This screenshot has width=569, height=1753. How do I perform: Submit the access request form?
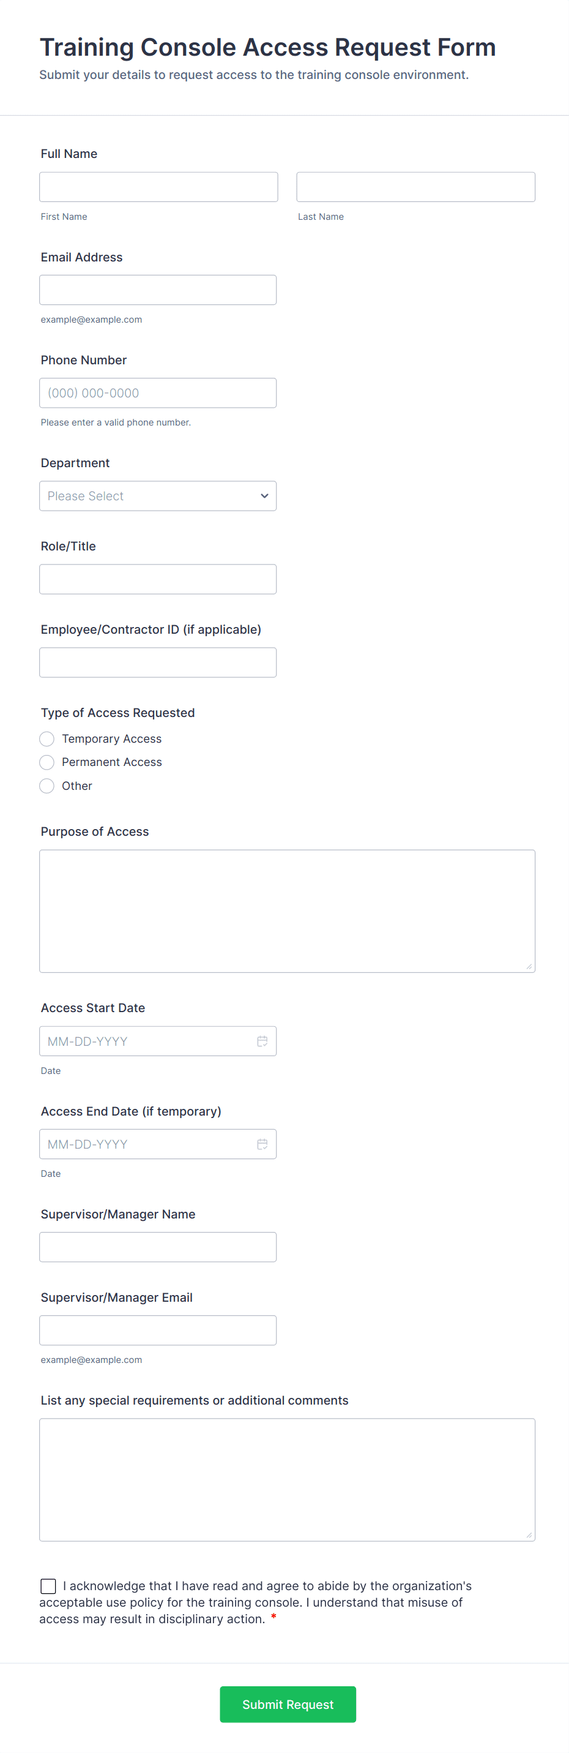tap(288, 1704)
